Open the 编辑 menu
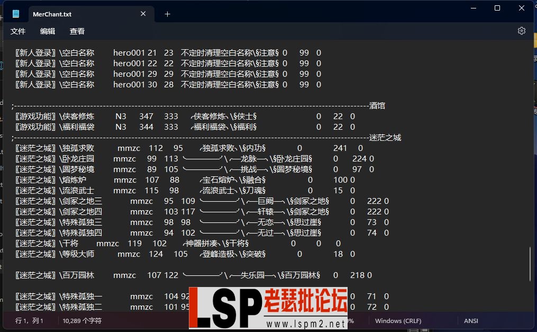This screenshot has width=537, height=332. tap(48, 31)
